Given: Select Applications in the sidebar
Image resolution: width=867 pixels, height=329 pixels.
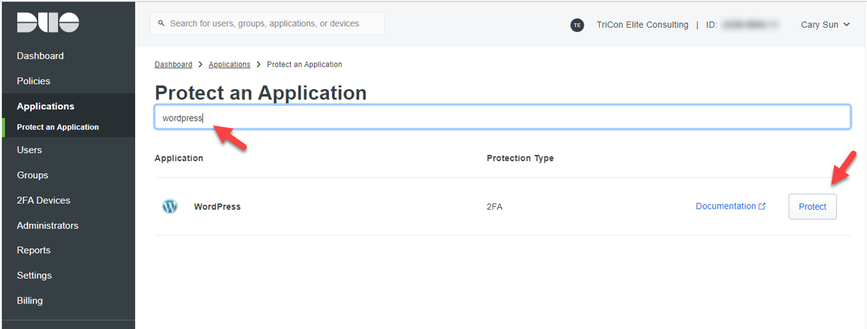Looking at the screenshot, I should (46, 106).
